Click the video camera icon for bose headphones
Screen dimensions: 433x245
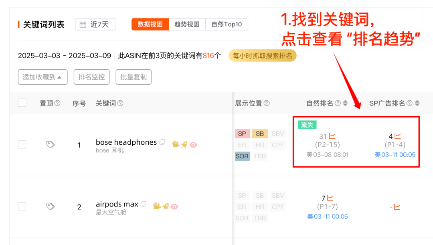point(175,144)
